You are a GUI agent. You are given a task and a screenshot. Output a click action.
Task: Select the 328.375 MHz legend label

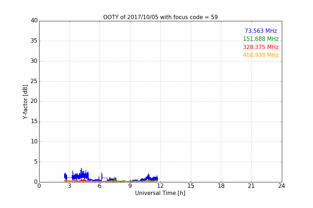pyautogui.click(x=261, y=47)
